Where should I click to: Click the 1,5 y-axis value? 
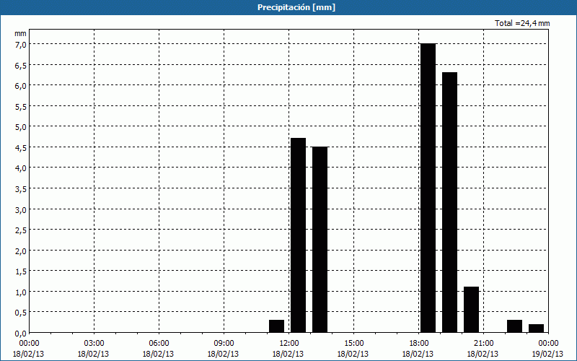pyautogui.click(x=21, y=271)
